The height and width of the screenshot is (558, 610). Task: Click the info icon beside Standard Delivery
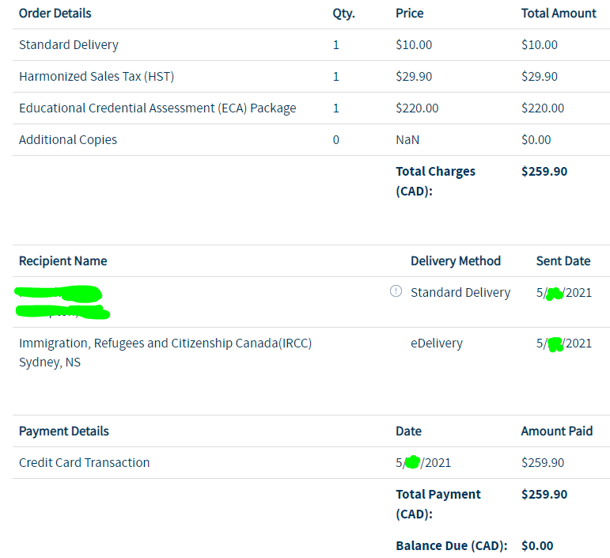pos(396,292)
